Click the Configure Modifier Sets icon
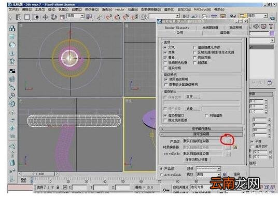Screen dimensions: 279x198 (270, 83)
